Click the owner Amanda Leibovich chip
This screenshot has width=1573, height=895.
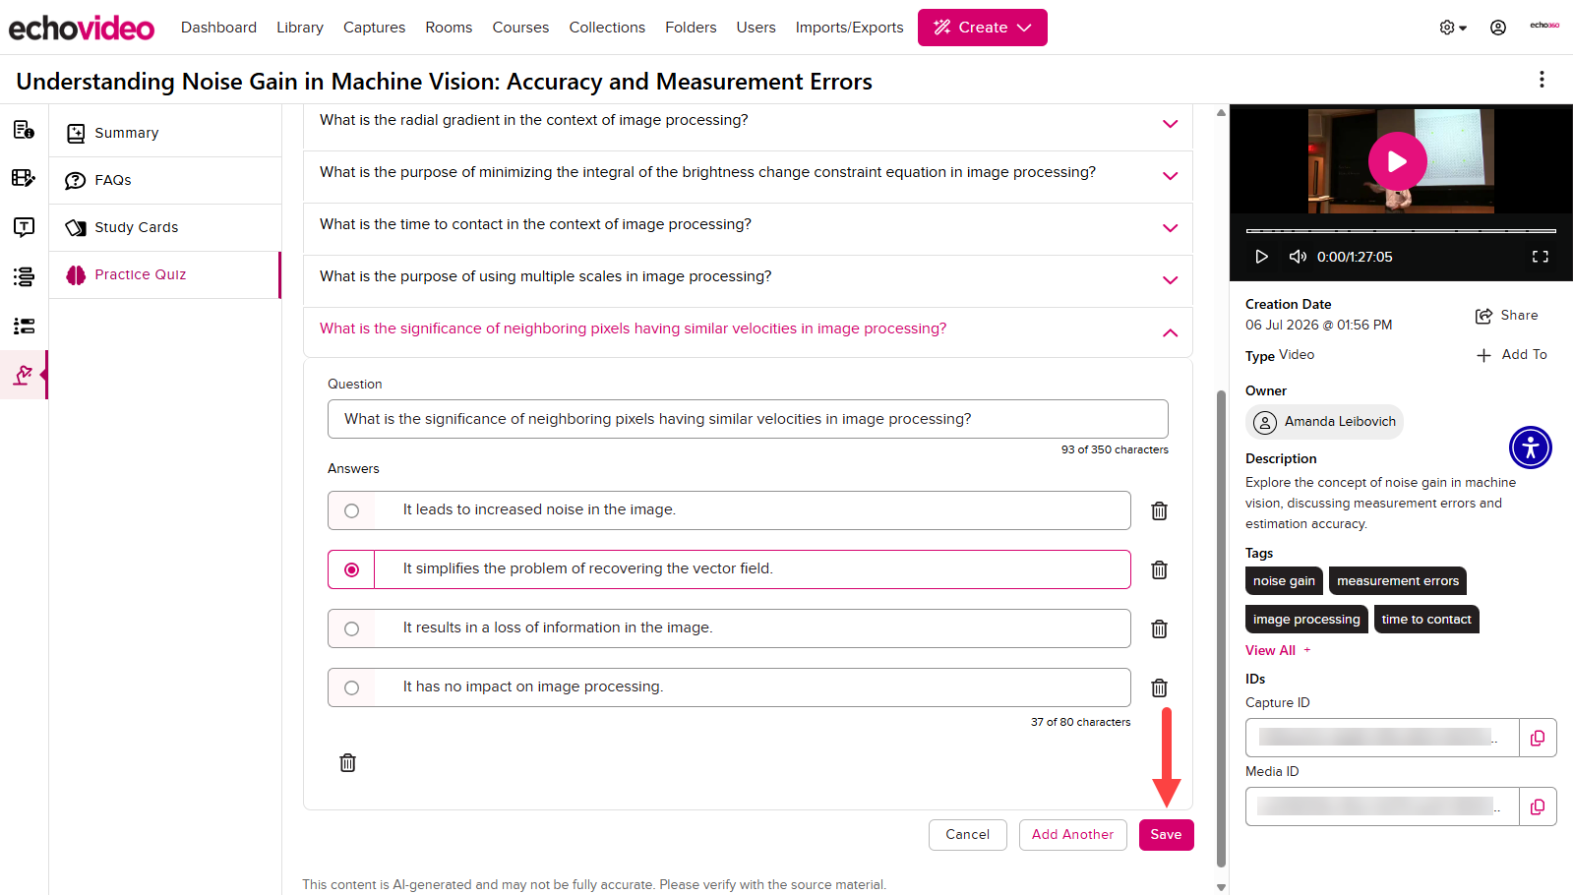1324,422
